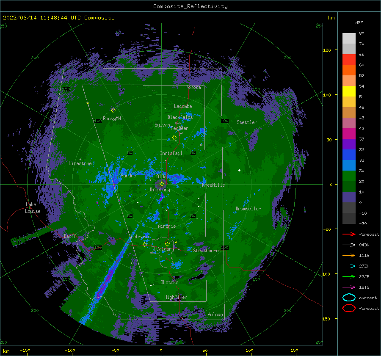This screenshot has width=381, height=356.
Task: Click the RedDeer city label
Action: [179, 128]
